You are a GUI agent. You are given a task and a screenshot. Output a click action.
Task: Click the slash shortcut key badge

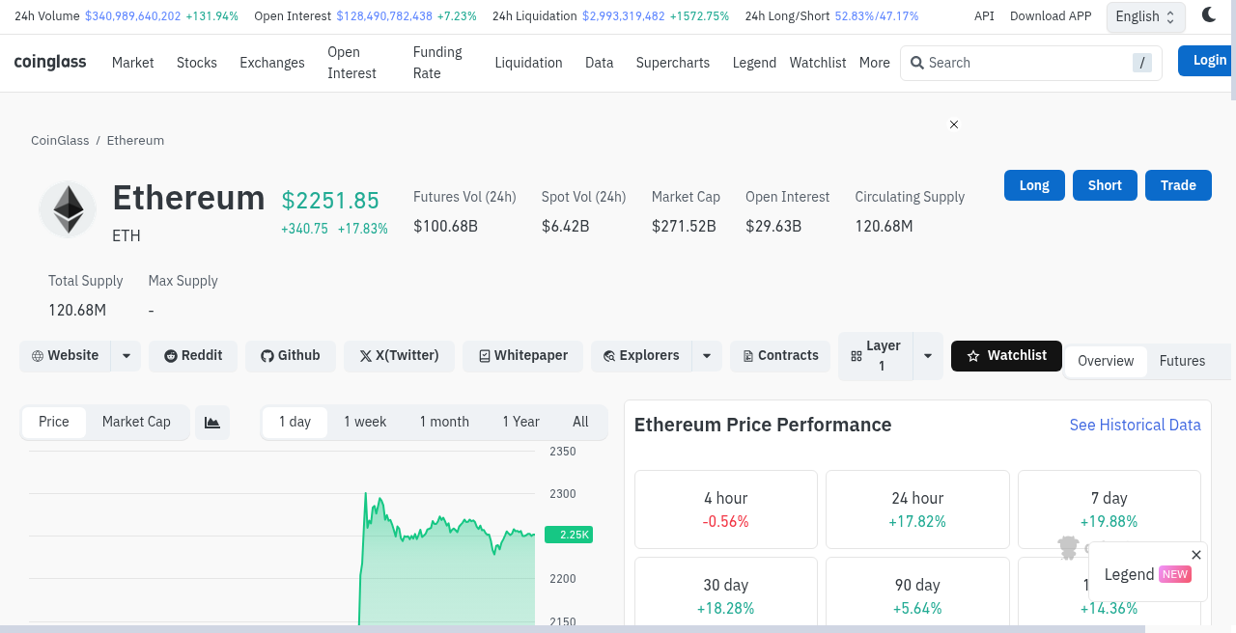pos(1142,63)
